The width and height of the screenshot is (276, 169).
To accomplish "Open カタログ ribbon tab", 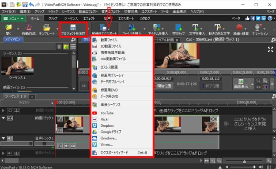I will point(145,18).
